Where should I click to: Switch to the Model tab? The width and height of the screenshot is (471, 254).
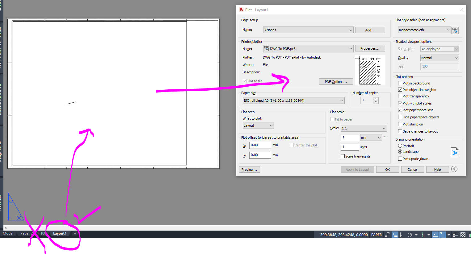(x=8, y=233)
